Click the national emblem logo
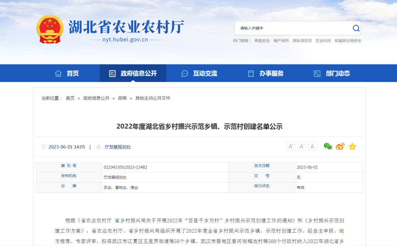Screen dimensions: 397x246 click(50, 29)
